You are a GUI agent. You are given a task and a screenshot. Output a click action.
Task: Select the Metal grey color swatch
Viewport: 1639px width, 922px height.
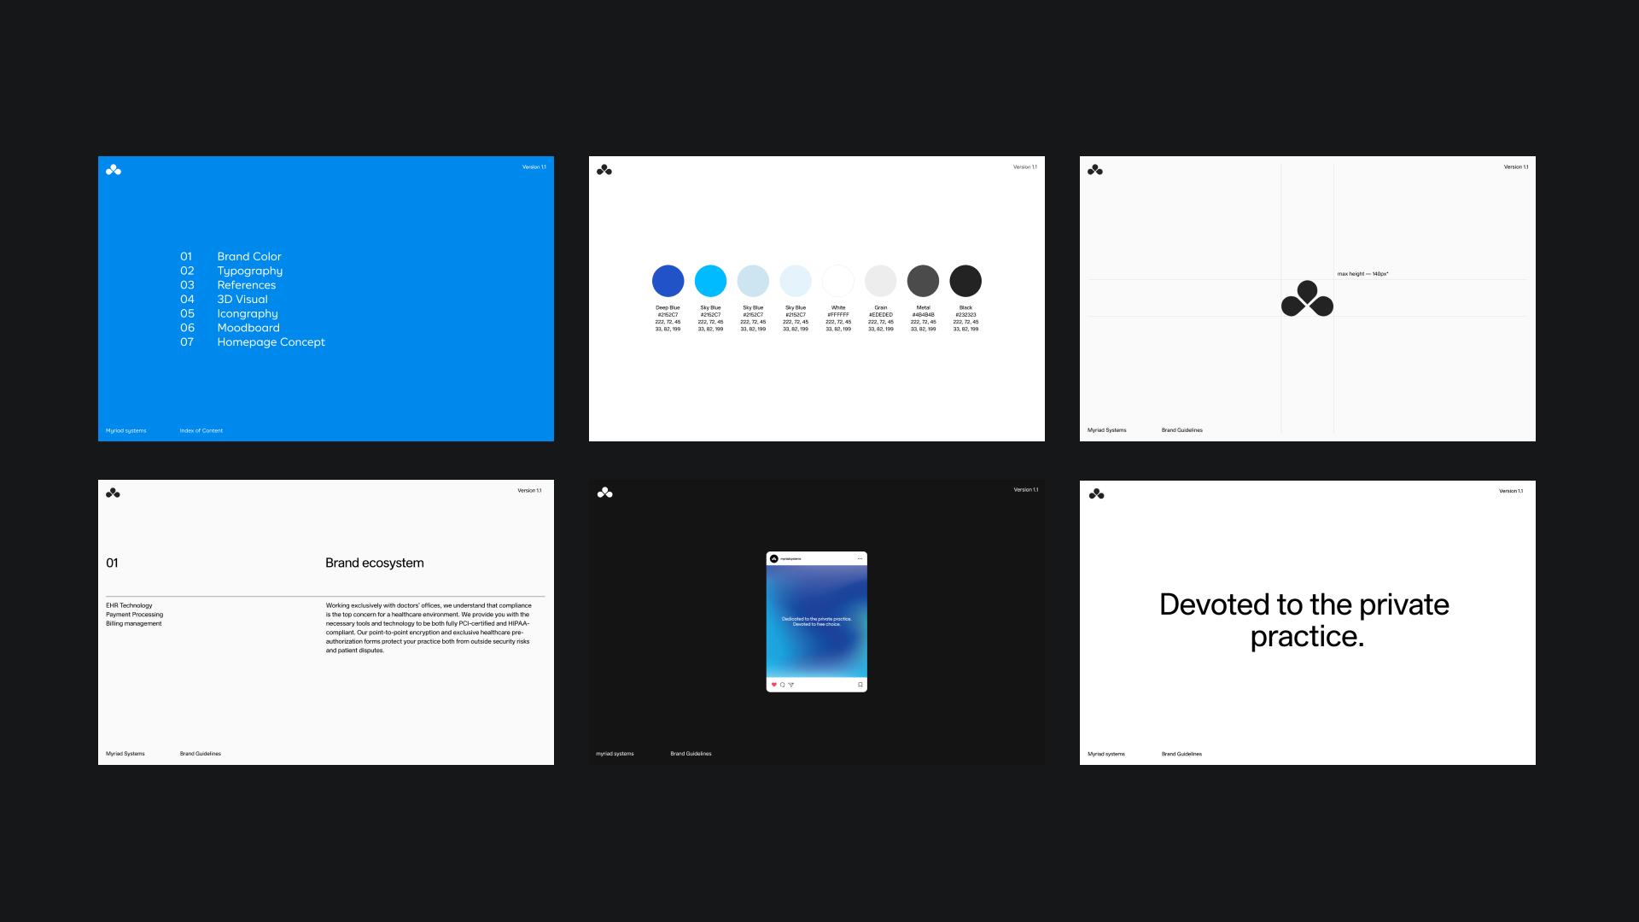coord(923,281)
